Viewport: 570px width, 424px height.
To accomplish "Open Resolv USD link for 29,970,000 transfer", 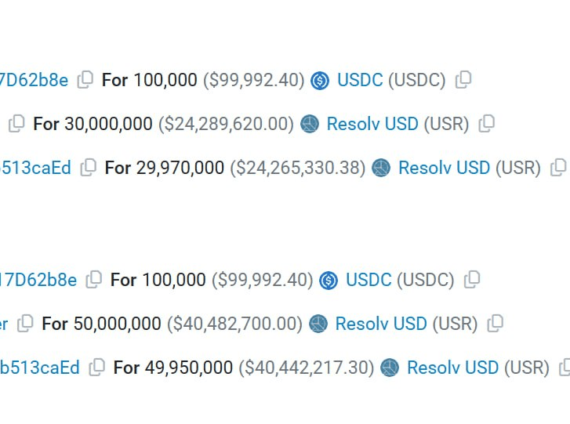I will [444, 168].
